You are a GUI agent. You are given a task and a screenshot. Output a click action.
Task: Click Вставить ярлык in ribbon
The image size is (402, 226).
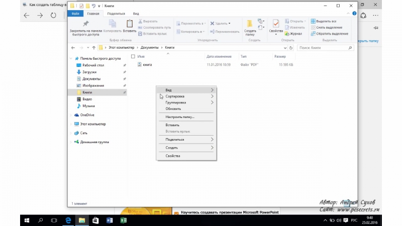click(153, 34)
